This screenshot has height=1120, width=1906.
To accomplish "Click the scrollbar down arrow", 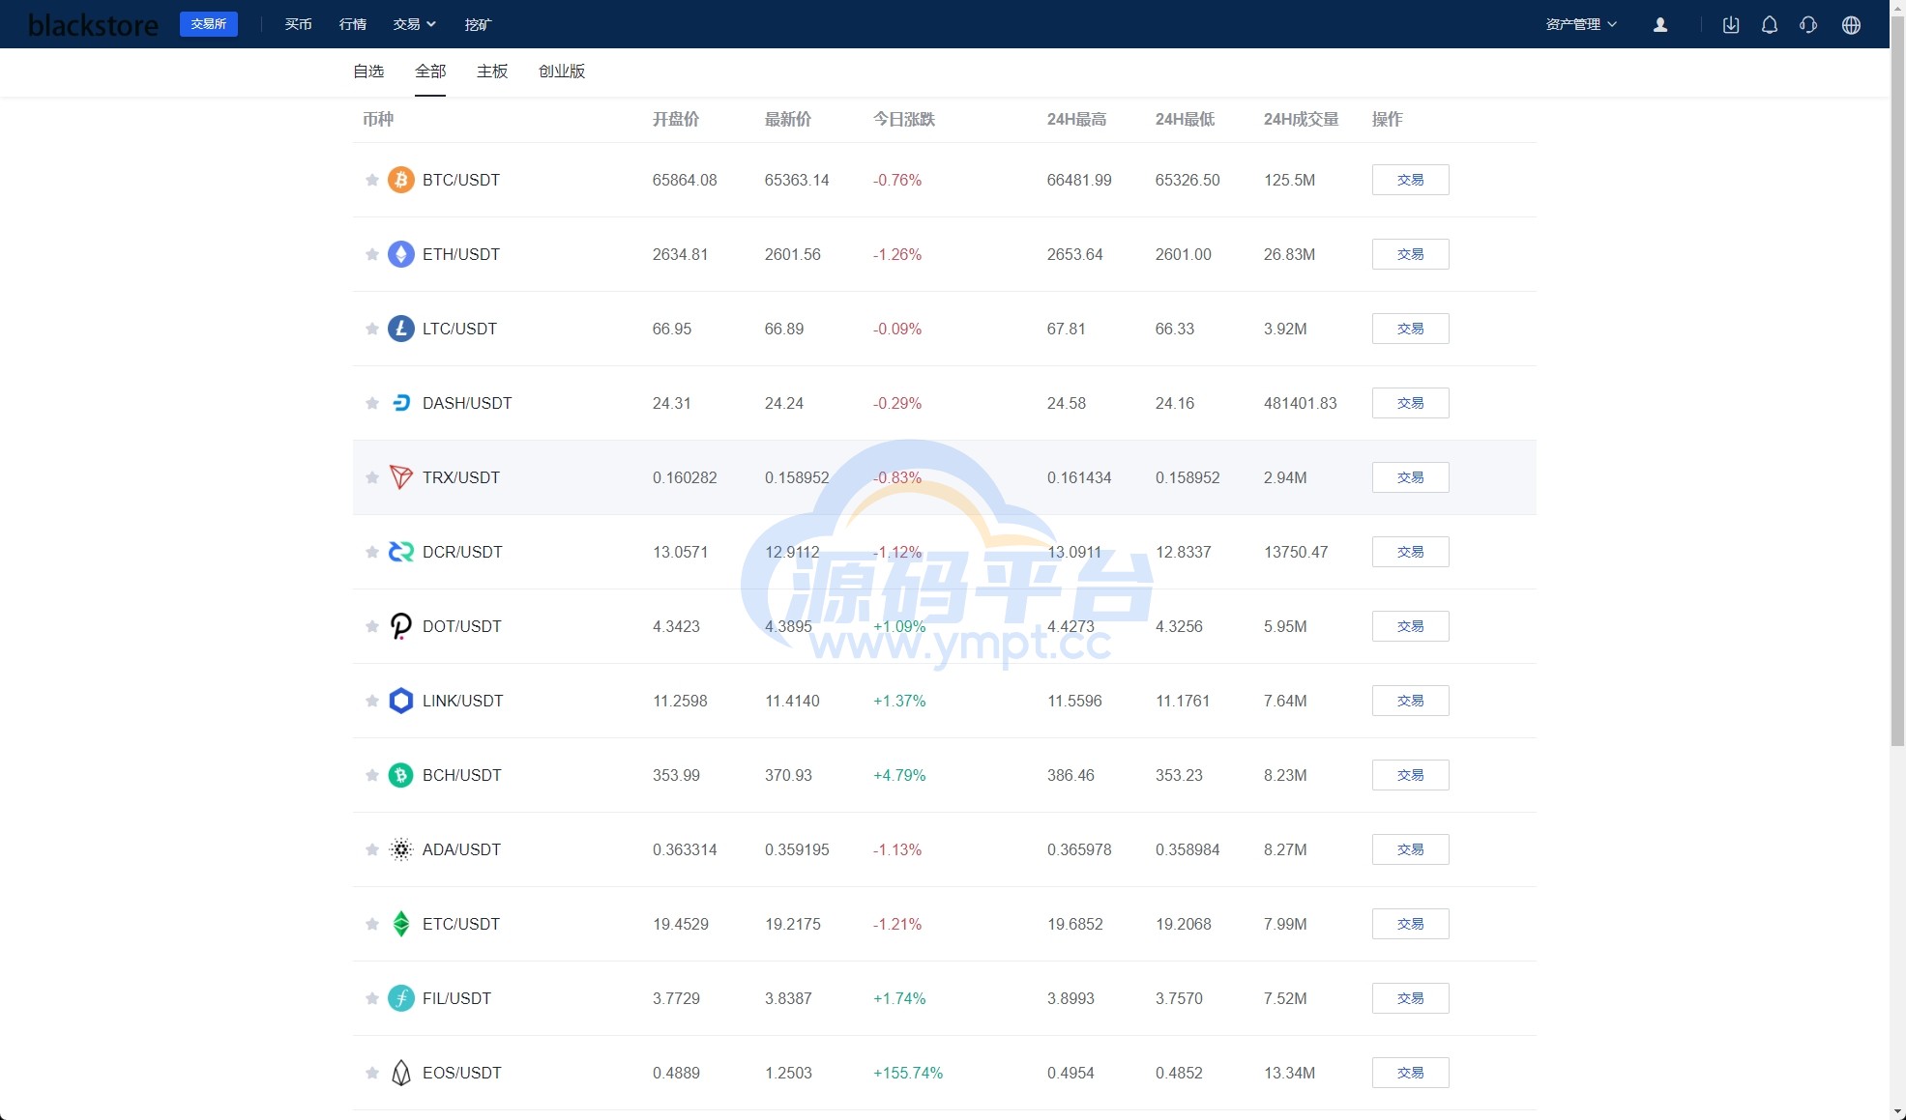I will 1897,1111.
